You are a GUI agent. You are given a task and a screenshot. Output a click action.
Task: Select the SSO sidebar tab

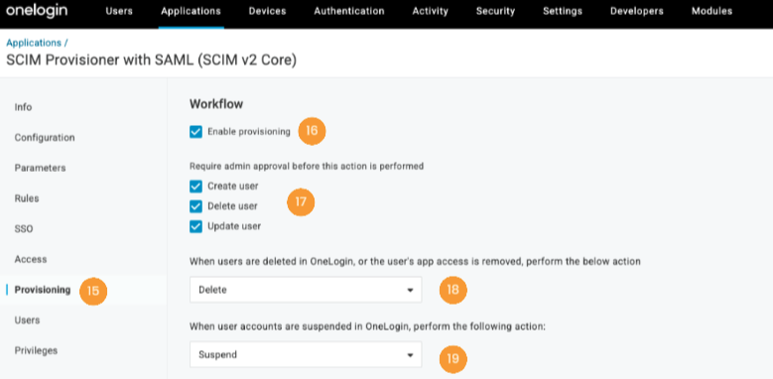point(24,228)
